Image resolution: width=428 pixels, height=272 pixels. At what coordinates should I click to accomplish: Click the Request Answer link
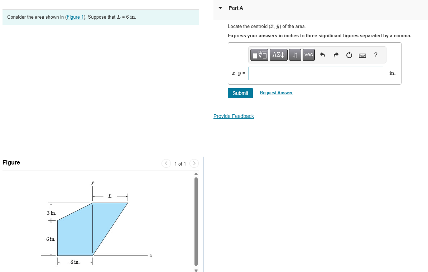pos(276,93)
